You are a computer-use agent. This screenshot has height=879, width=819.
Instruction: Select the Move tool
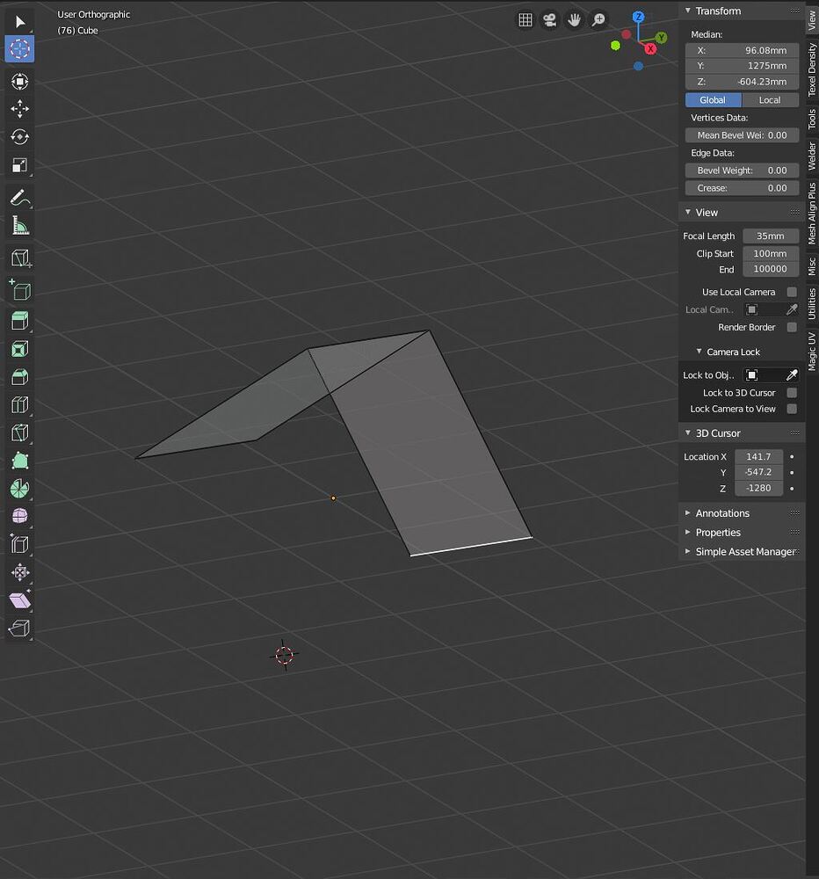pyautogui.click(x=19, y=109)
